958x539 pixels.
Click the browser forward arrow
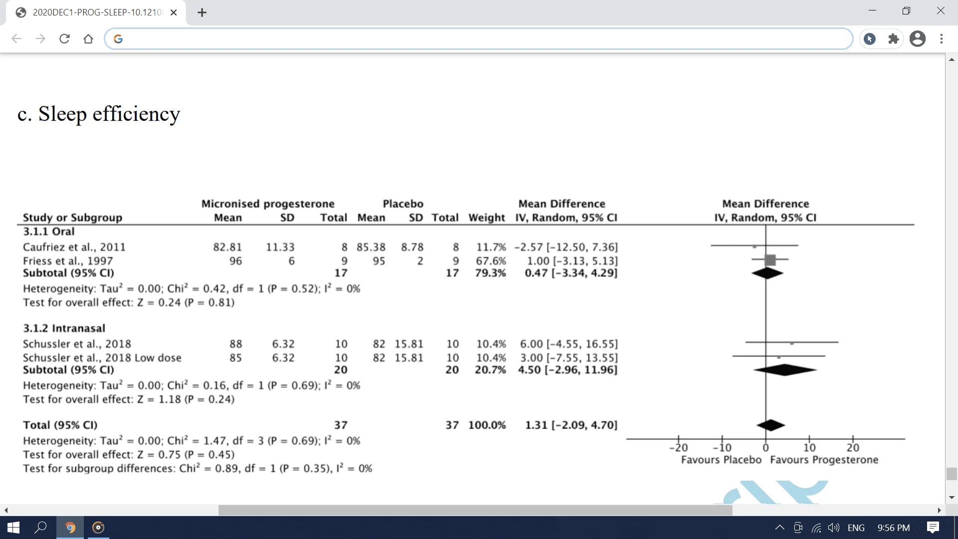pyautogui.click(x=40, y=39)
